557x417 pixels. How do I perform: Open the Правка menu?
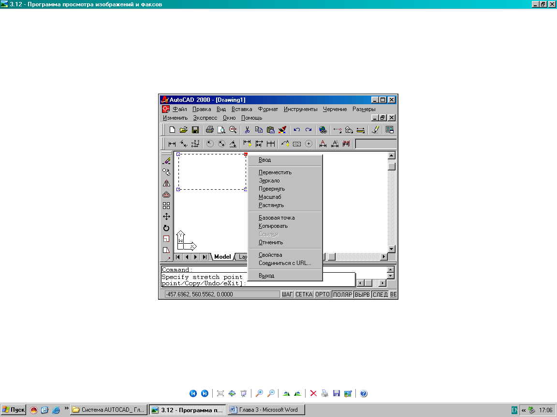202,109
